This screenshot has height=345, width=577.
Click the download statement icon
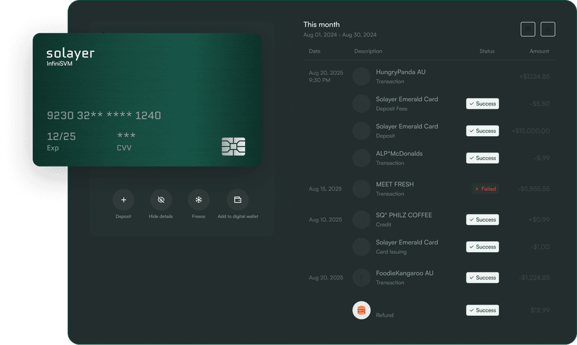548,29
